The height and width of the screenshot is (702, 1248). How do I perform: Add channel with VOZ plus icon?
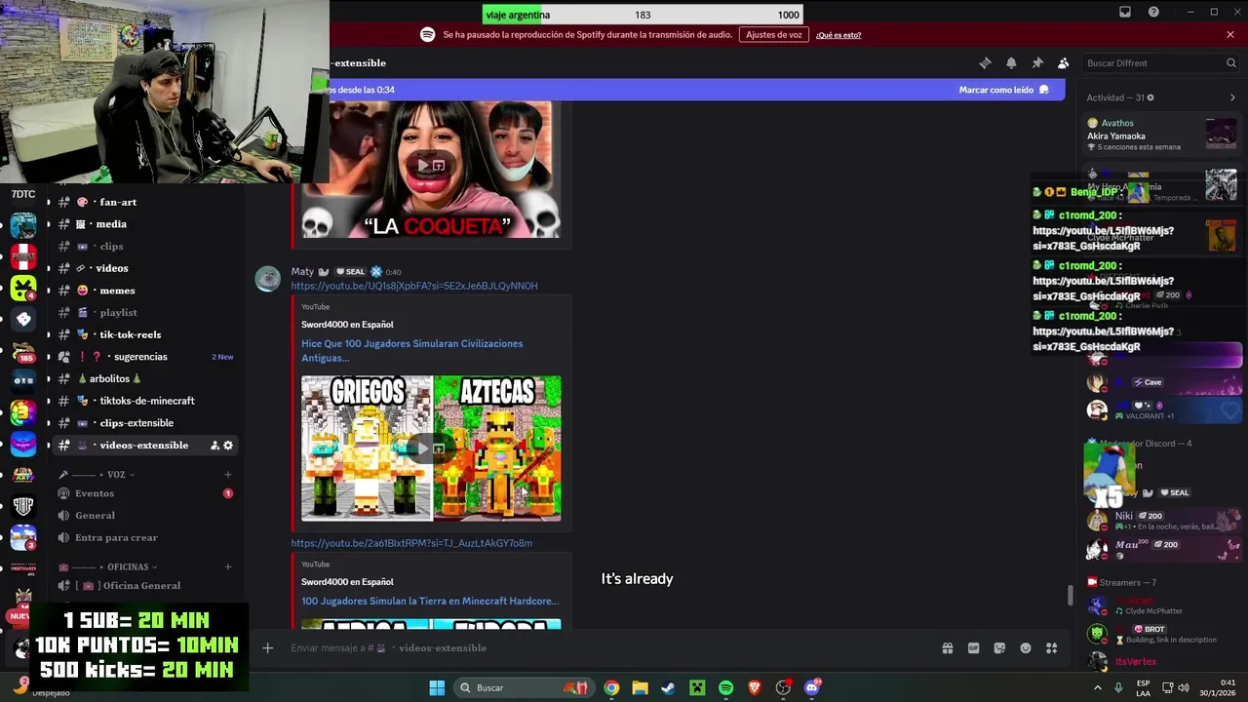click(x=228, y=475)
